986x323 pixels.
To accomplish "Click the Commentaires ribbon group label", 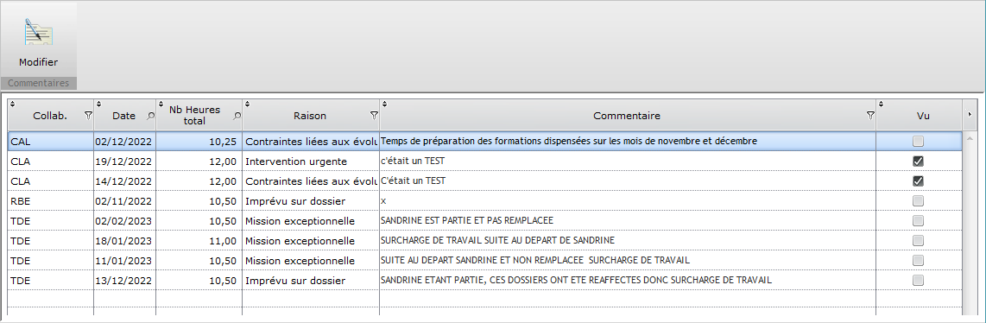I will point(38,83).
